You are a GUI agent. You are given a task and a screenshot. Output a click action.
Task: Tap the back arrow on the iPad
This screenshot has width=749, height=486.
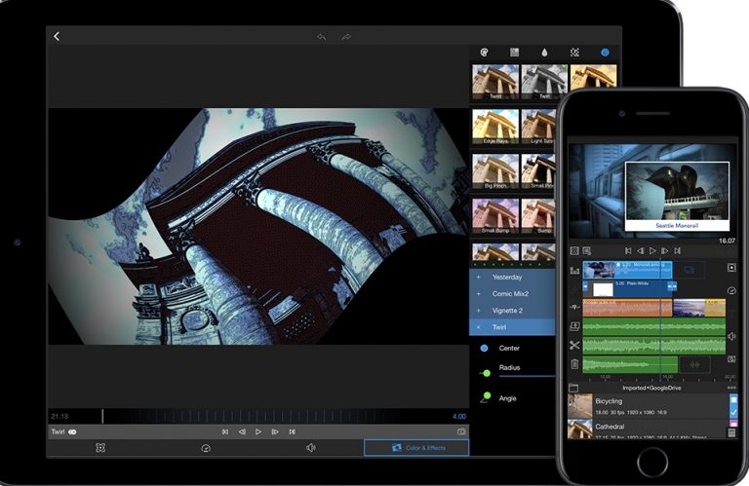[57, 36]
